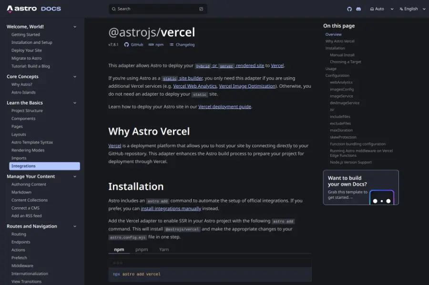Image resolution: width=429 pixels, height=285 pixels.
Task: Switch to the Yarn tab
Action: tap(164, 249)
